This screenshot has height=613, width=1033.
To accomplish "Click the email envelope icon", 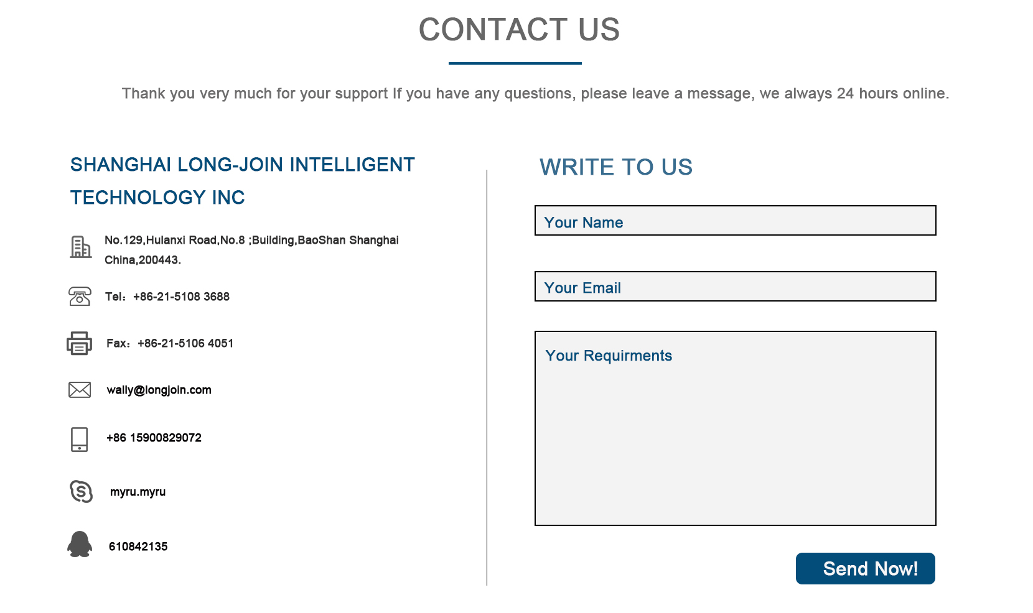I will click(x=80, y=390).
